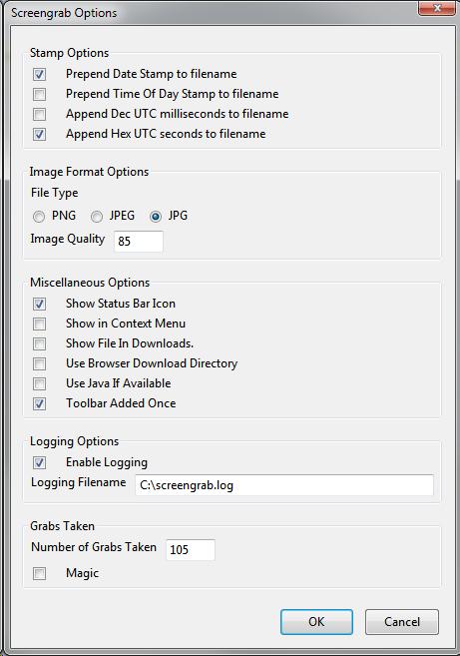Check Show File In Downloads option
460x656 pixels.
(39, 343)
